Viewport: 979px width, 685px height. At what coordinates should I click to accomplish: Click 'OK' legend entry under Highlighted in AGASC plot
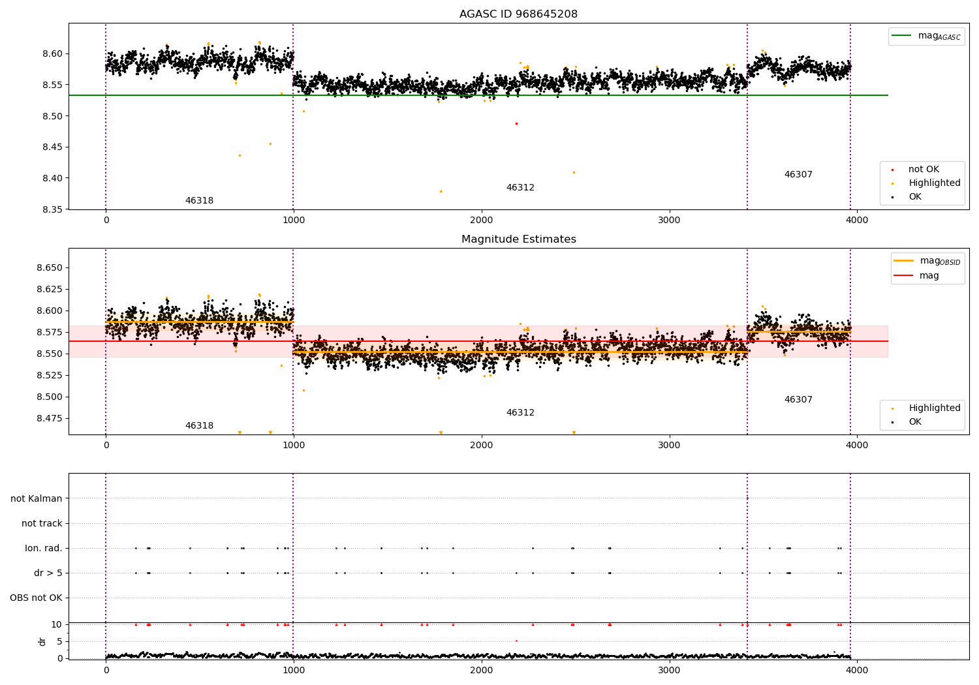(914, 197)
